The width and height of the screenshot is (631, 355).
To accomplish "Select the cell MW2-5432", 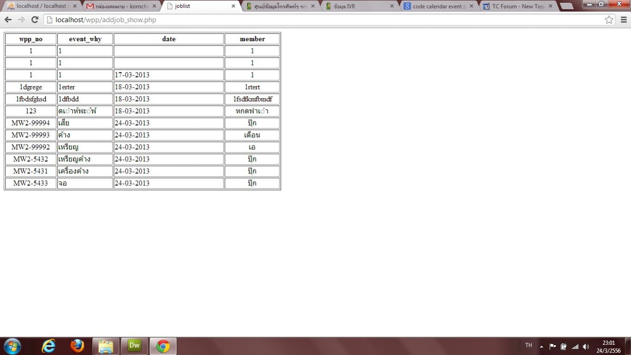I will [31, 159].
